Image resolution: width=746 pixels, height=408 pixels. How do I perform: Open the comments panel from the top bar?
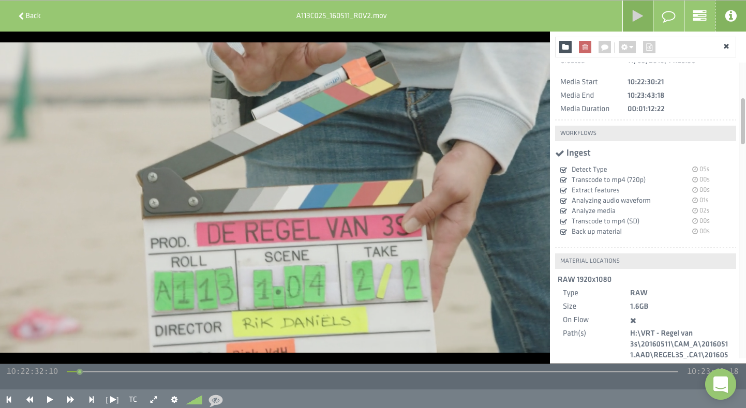tap(668, 16)
